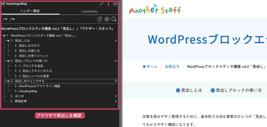Open the magnifier search in HeadingsMap
The width and height of the screenshot is (267, 127).
(114, 19)
